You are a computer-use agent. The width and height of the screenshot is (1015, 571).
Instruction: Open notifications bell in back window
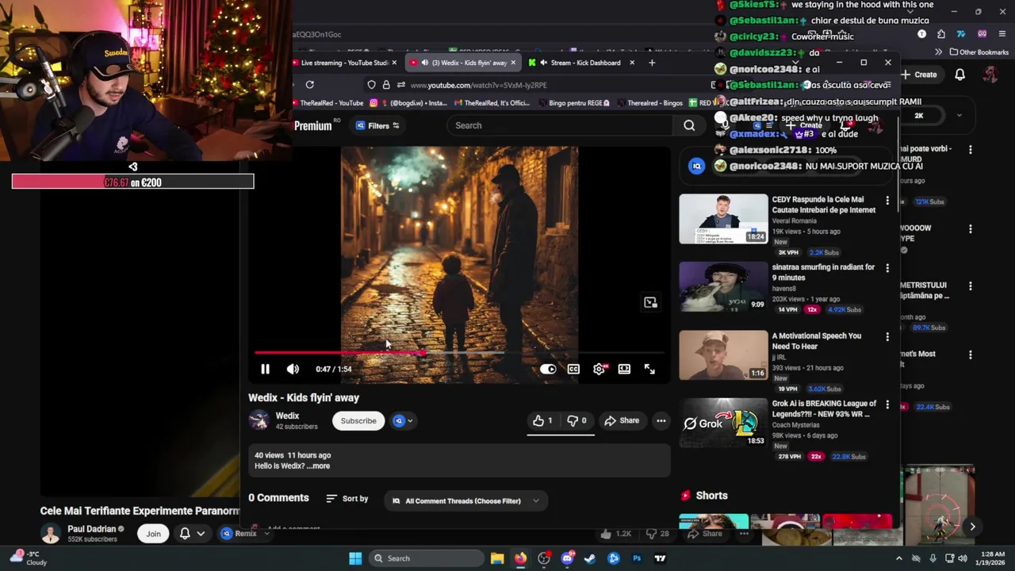pyautogui.click(x=959, y=75)
